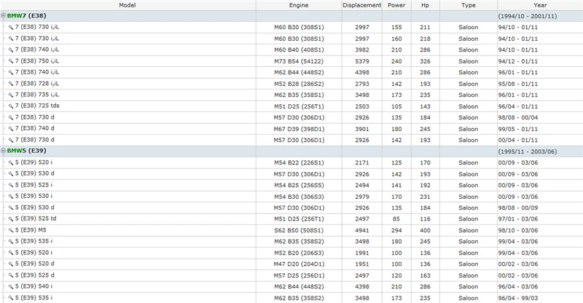Click magnifier icon beside 5 (E39) 540 i
This screenshot has height=303, width=583.
[x=11, y=287]
